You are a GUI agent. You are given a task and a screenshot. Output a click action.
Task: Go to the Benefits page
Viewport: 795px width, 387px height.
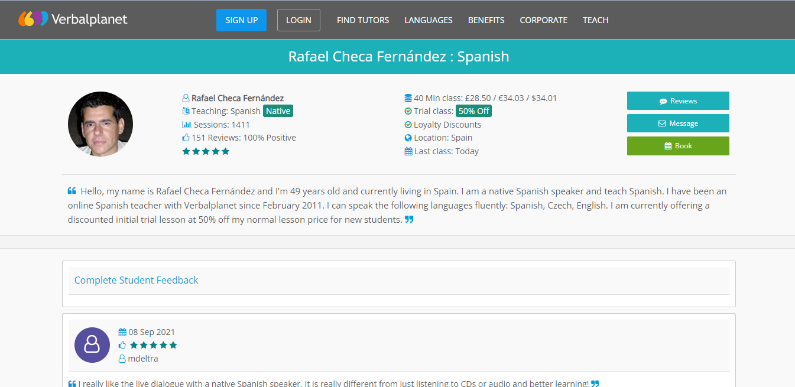pos(486,20)
